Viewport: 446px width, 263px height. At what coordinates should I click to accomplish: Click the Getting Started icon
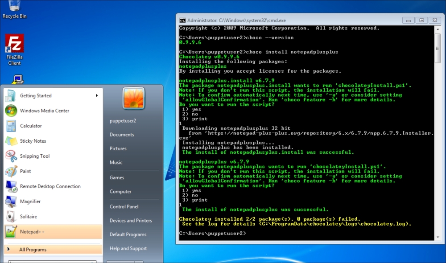tap(11, 96)
